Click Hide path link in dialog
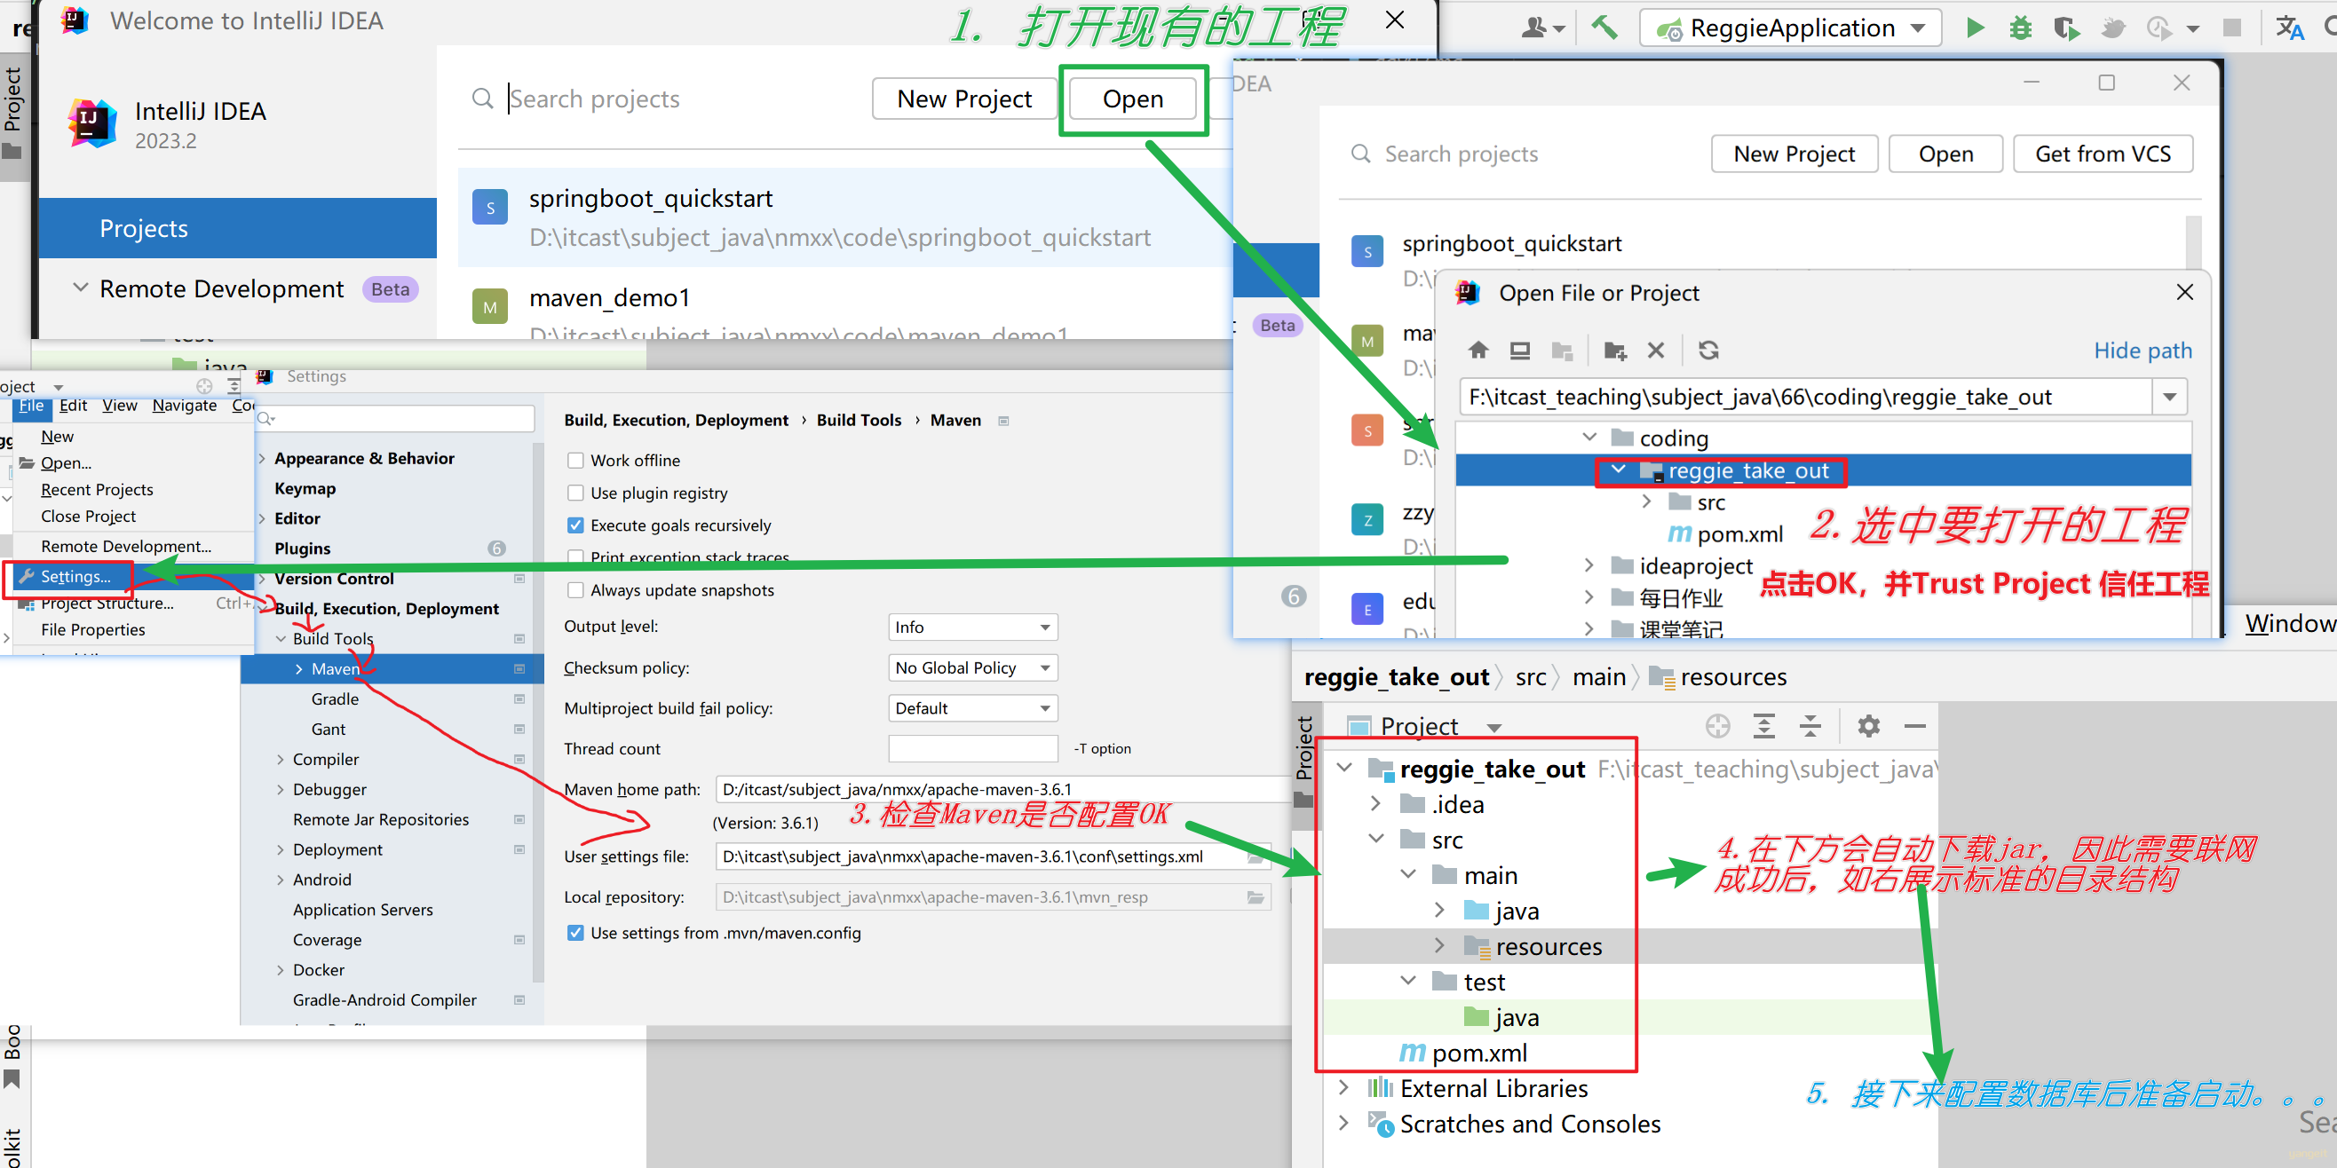 click(2143, 351)
